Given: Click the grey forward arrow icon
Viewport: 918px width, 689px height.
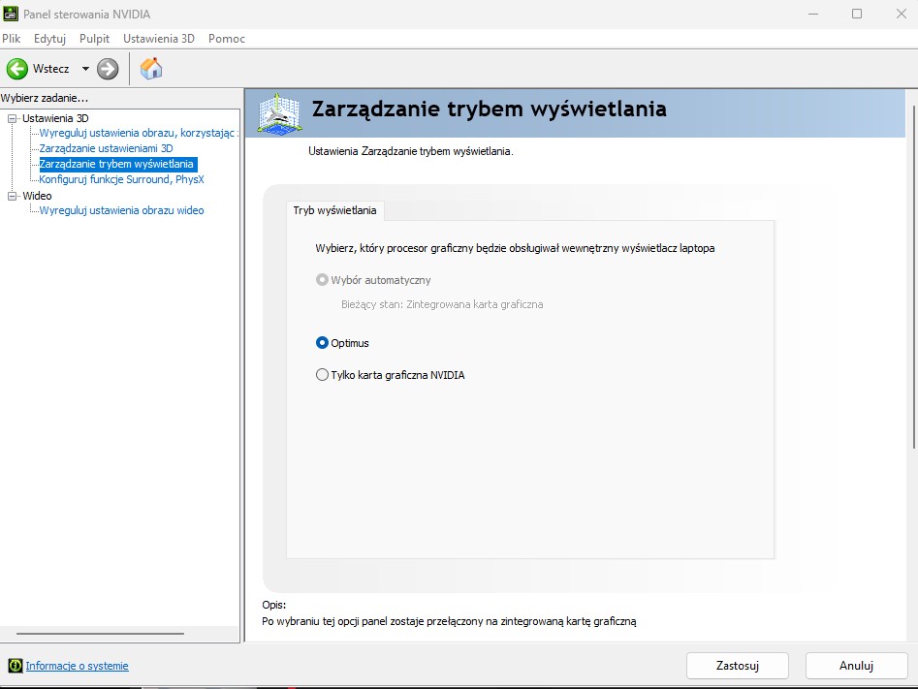Looking at the screenshot, I should coord(108,69).
